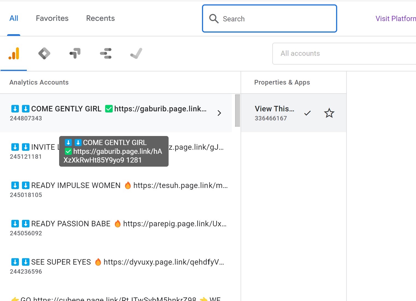Click account ID 245018105
The width and height of the screenshot is (416, 301).
click(x=26, y=195)
